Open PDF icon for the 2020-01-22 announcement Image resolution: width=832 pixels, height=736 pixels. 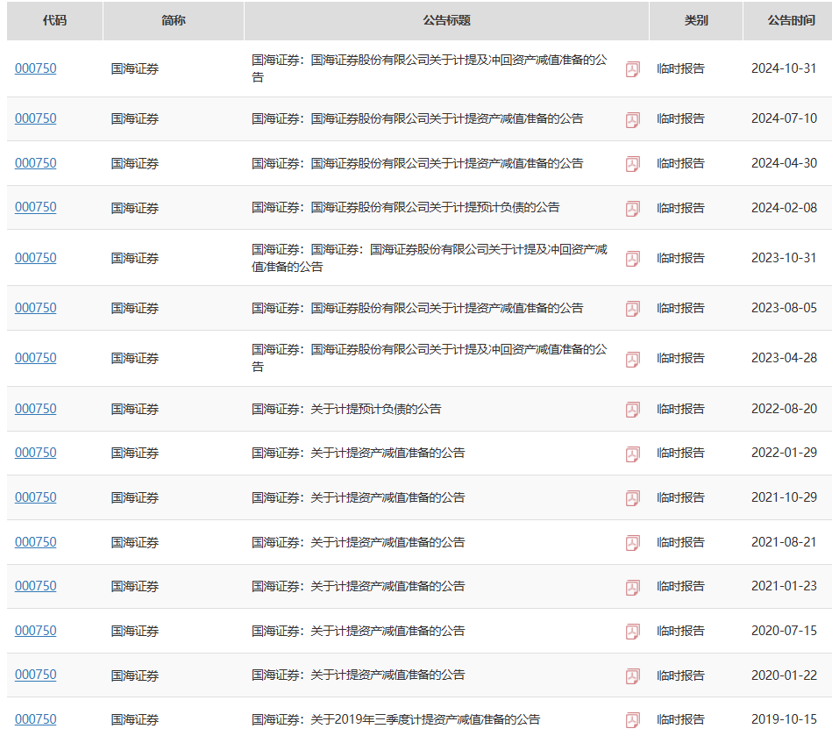[632, 676]
